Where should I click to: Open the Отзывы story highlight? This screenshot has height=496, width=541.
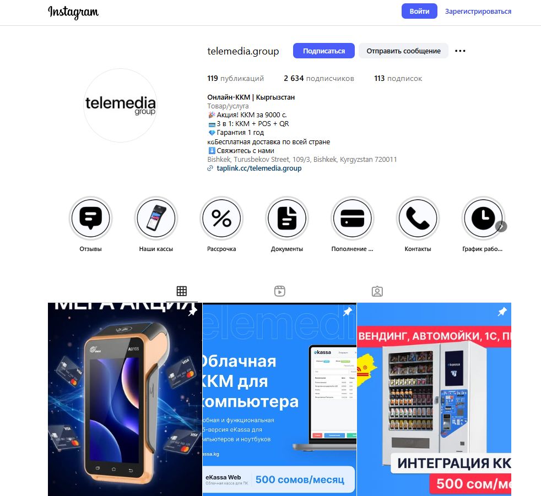[x=90, y=218]
